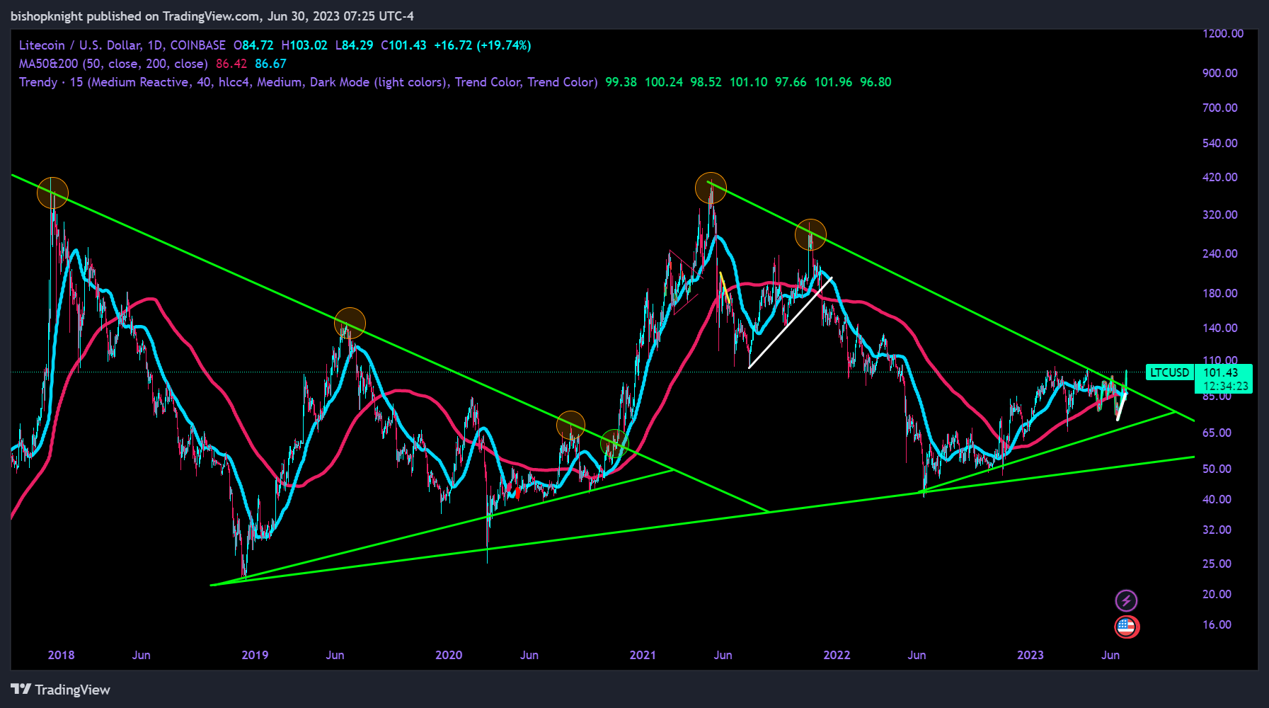This screenshot has height=708, width=1269.
Task: Click the LTCUSD symbol price tag
Action: (1170, 372)
